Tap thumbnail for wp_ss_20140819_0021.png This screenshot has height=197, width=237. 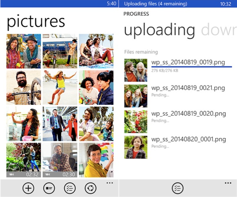pos(136,96)
